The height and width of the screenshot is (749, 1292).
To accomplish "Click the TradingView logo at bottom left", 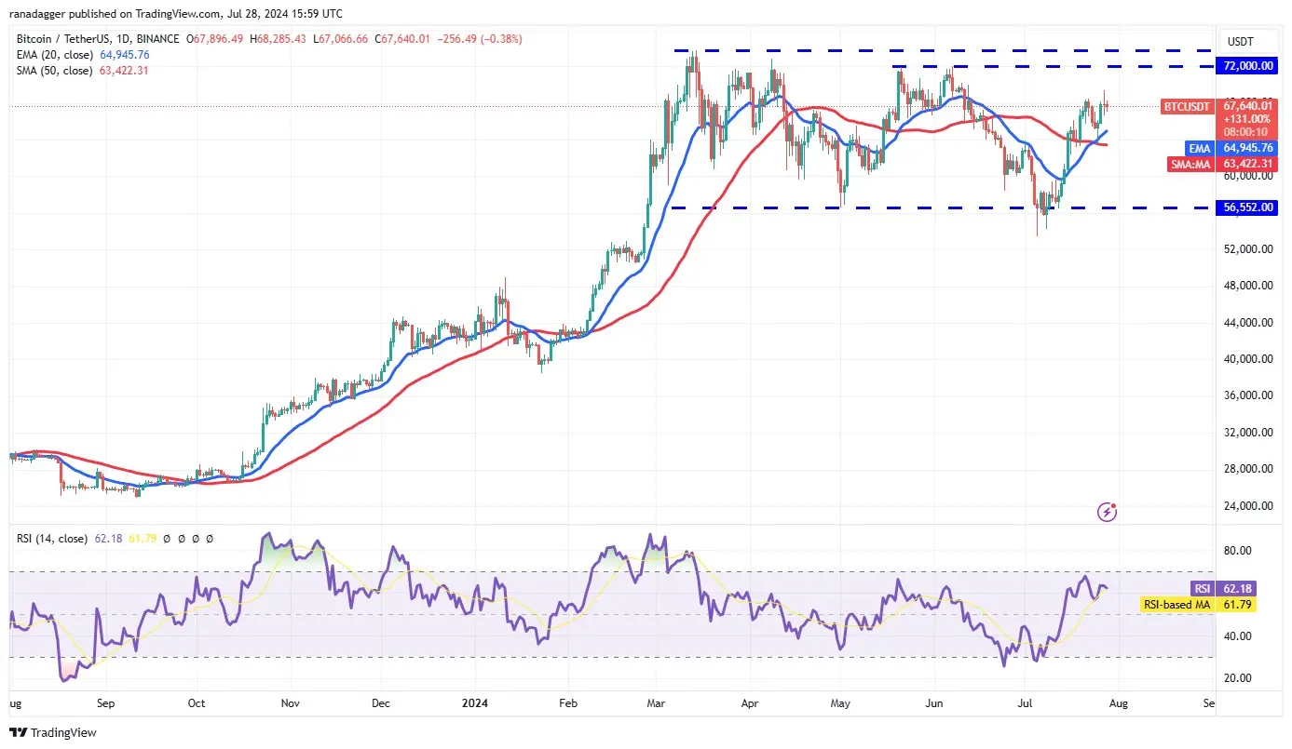I will point(53,732).
